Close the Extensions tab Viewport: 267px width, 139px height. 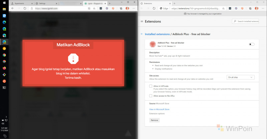tap(170, 3)
